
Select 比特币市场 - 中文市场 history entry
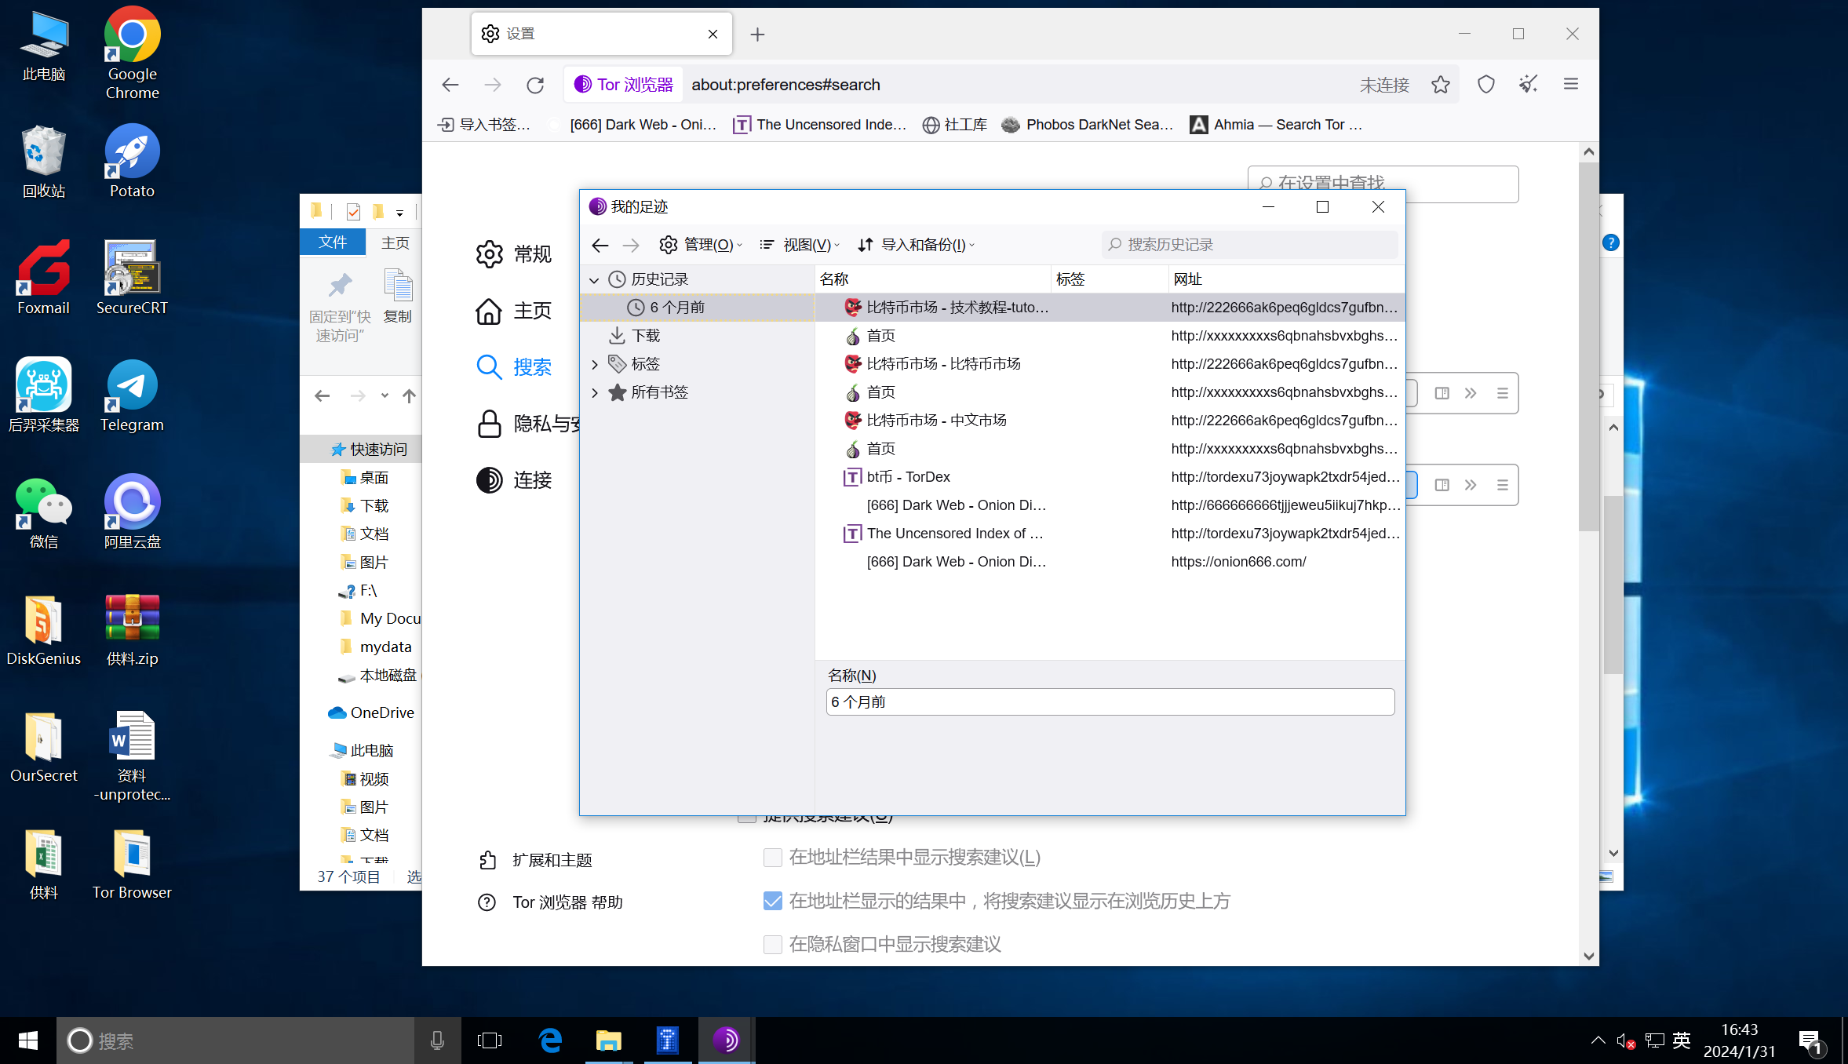[x=1110, y=421]
